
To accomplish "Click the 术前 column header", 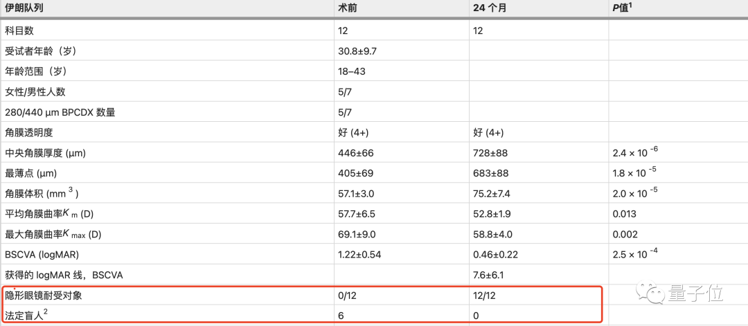I will click(x=346, y=7).
